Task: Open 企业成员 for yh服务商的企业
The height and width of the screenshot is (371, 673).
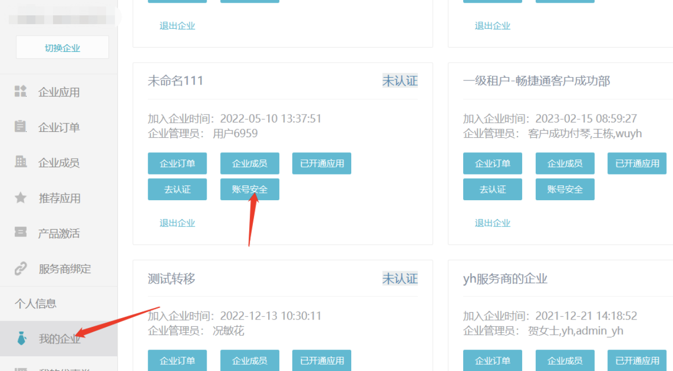Action: pyautogui.click(x=565, y=360)
